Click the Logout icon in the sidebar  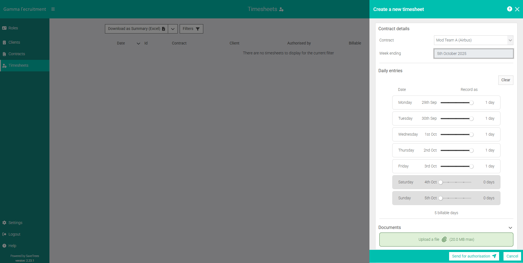[4, 234]
